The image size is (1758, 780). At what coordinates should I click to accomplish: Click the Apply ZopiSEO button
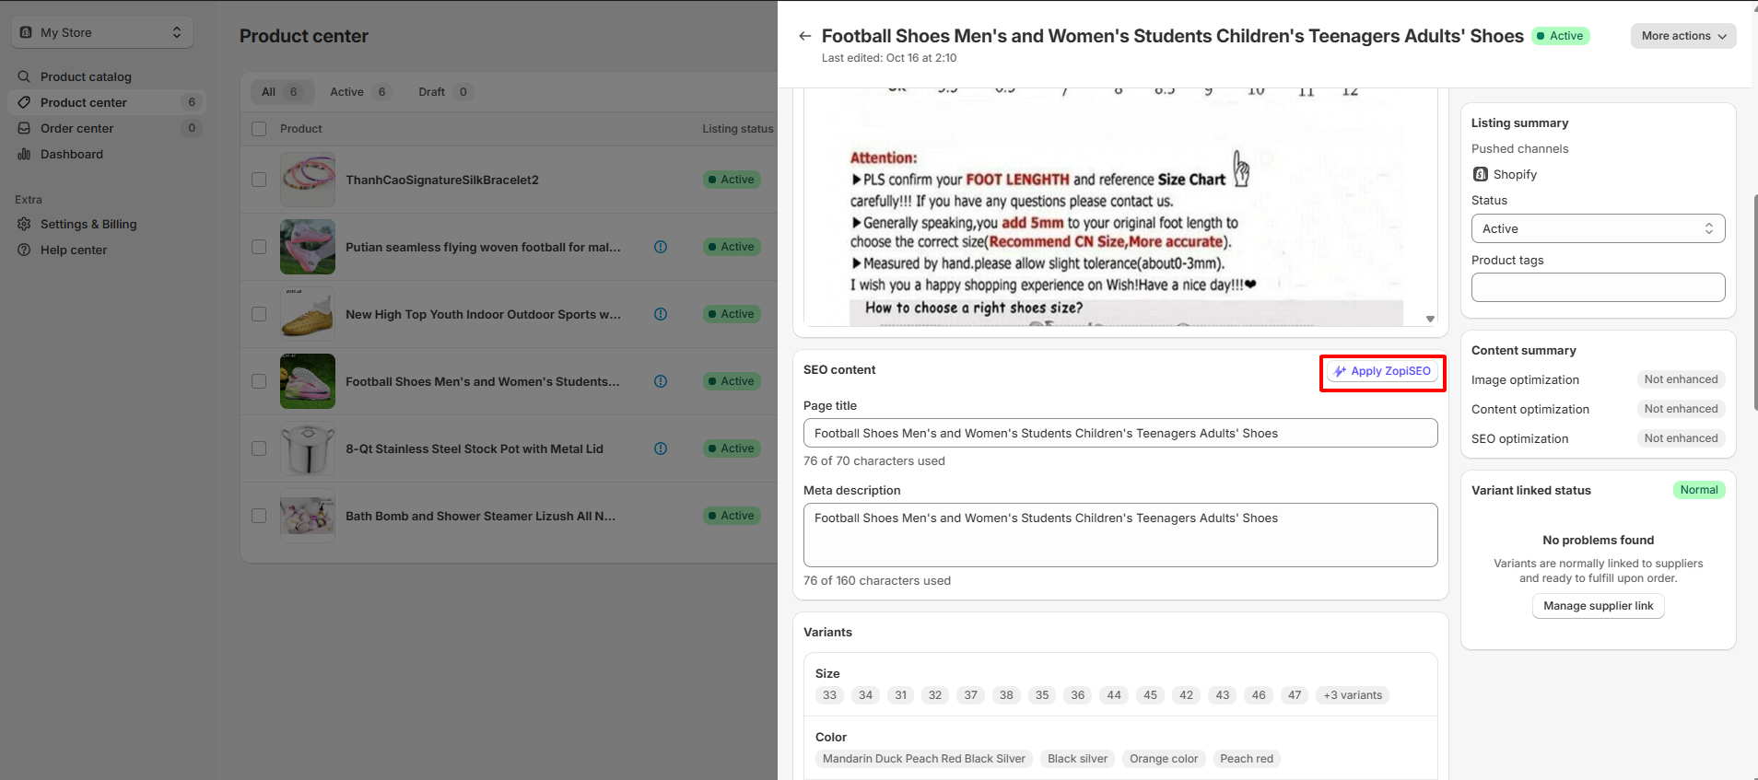(x=1382, y=371)
